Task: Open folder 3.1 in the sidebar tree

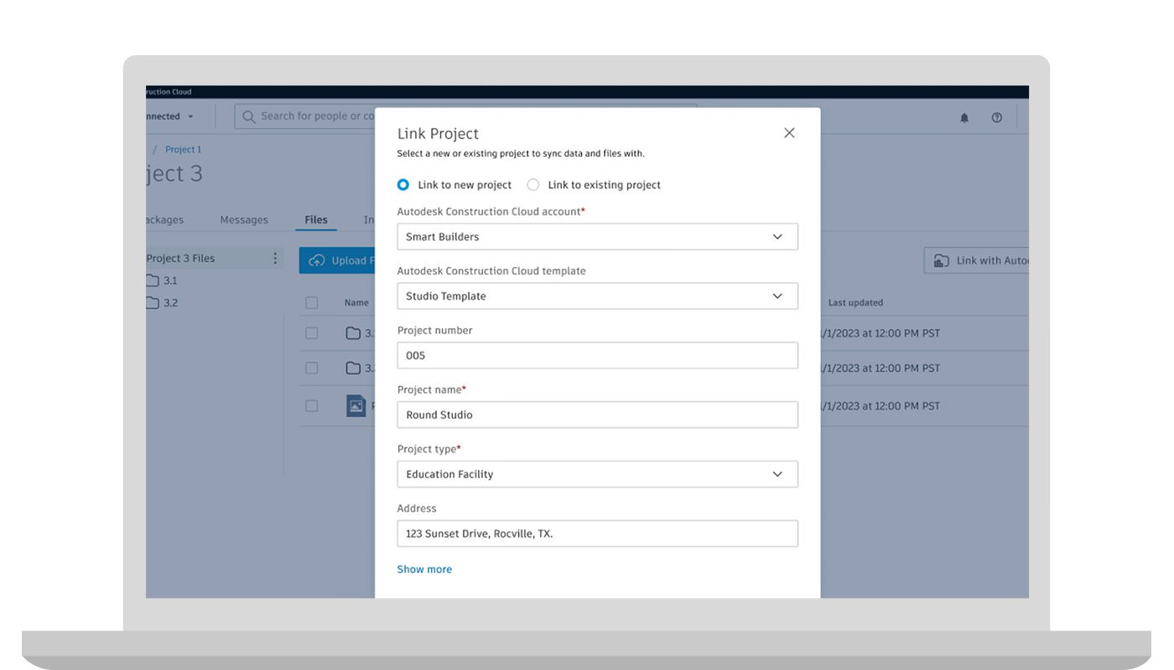Action: 162,281
